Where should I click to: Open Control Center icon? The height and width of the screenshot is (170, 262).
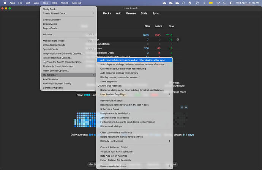231,3
